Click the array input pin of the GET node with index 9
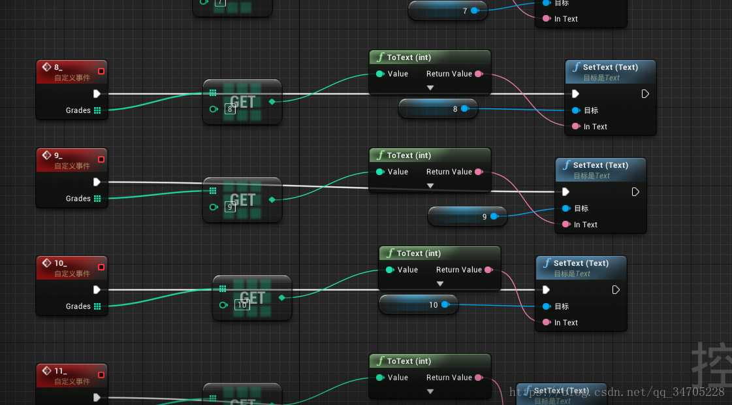Viewport: 732px width, 405px height. (x=213, y=191)
